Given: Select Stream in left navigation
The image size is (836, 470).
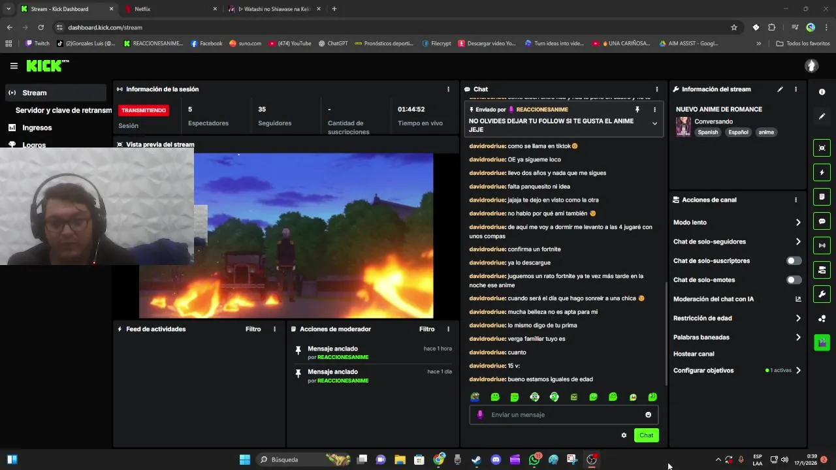Looking at the screenshot, I should pyautogui.click(x=55, y=93).
